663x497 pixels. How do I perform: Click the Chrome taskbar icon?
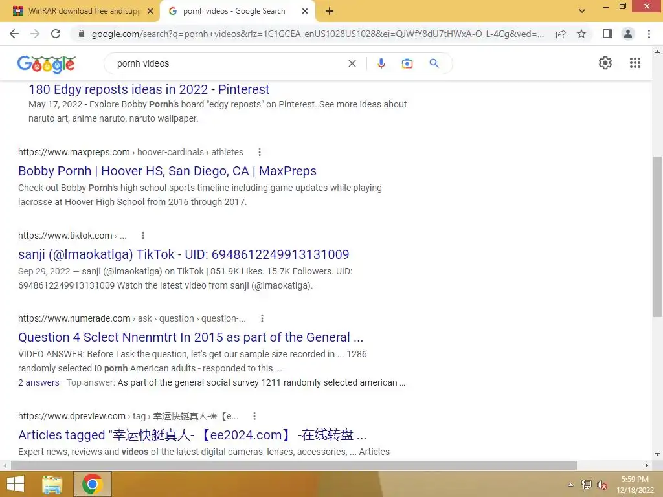click(x=92, y=484)
